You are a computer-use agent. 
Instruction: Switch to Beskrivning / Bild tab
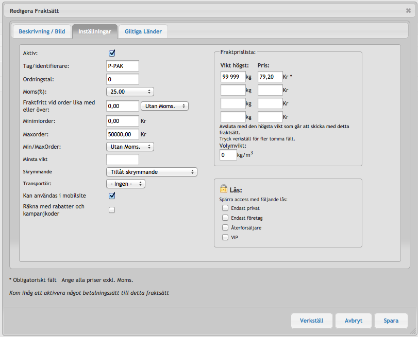coord(42,31)
